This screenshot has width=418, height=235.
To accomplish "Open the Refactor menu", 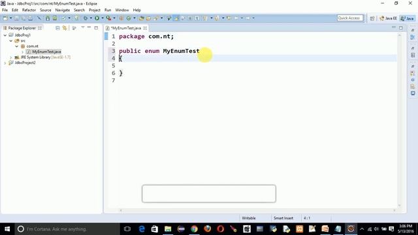I will [x=29, y=10].
